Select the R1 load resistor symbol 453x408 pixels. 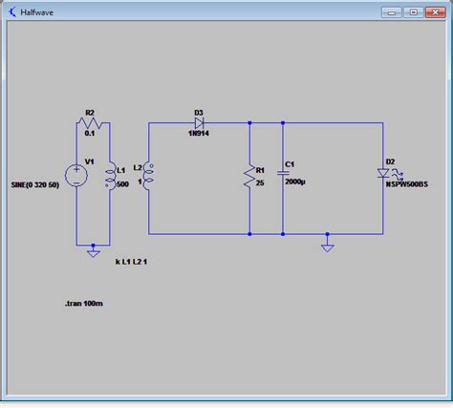(249, 176)
